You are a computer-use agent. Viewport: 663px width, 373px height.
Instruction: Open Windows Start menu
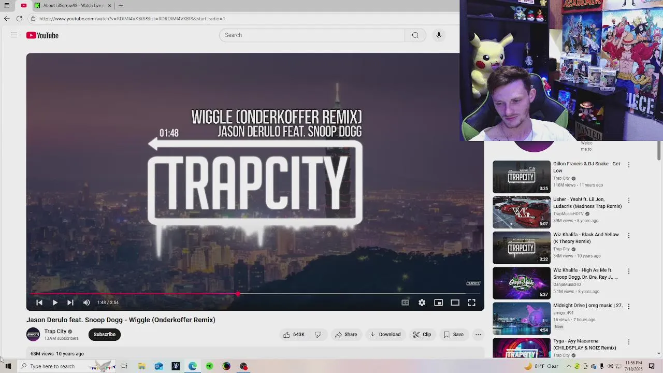(x=8, y=366)
